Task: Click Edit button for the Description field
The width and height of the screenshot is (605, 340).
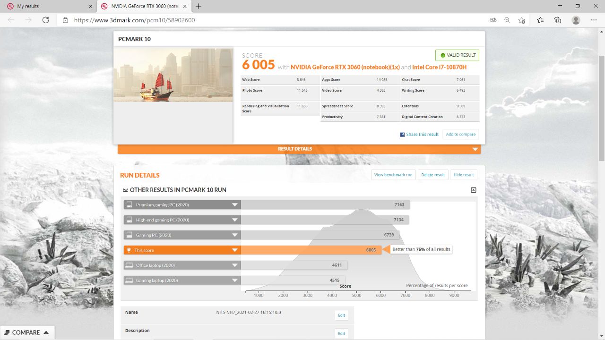Action: (x=341, y=333)
